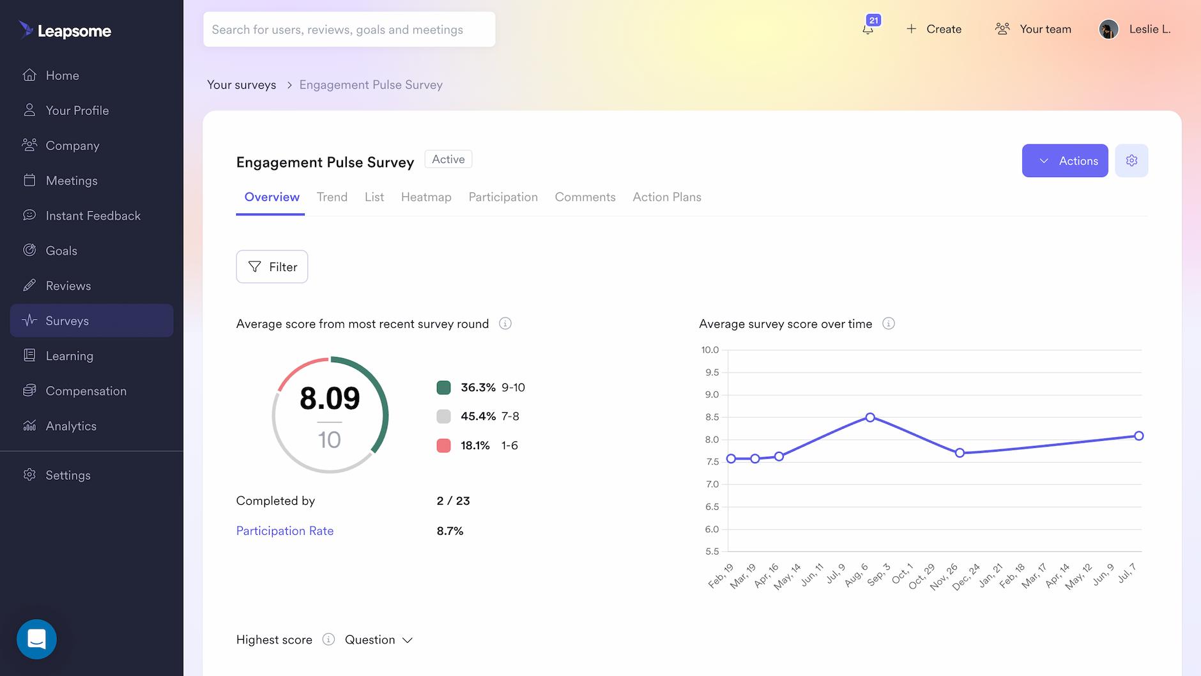
Task: Open the Surveys section in sidebar
Action: tap(67, 320)
